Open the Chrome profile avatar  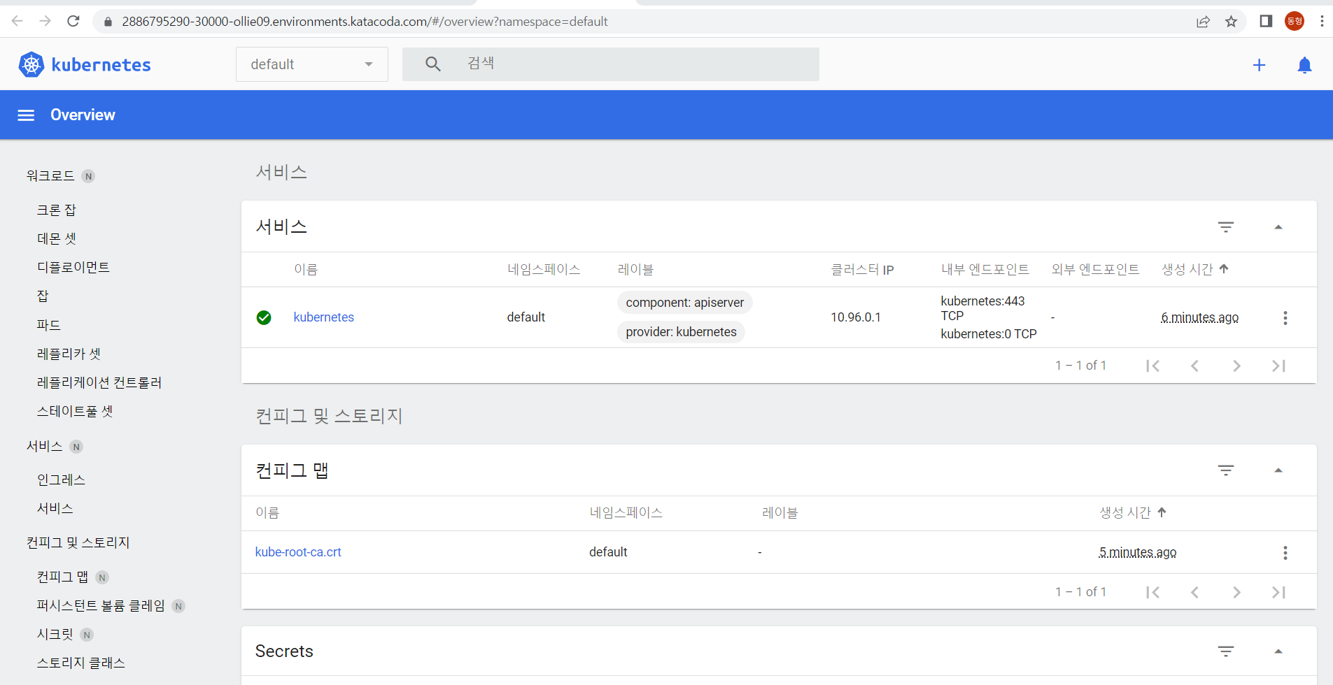1295,21
